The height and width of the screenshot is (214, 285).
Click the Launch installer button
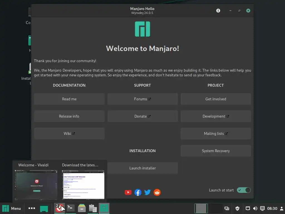tap(142, 168)
